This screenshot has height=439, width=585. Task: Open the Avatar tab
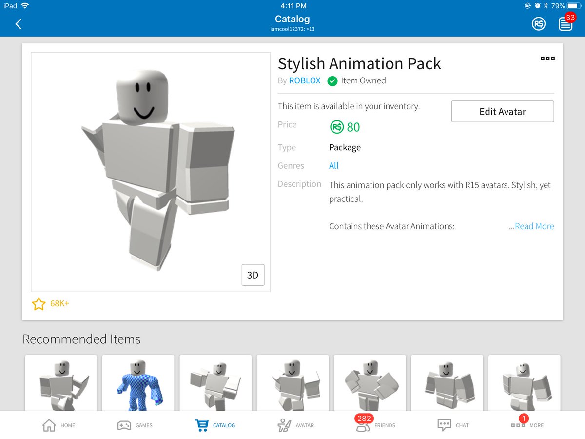[295, 425]
